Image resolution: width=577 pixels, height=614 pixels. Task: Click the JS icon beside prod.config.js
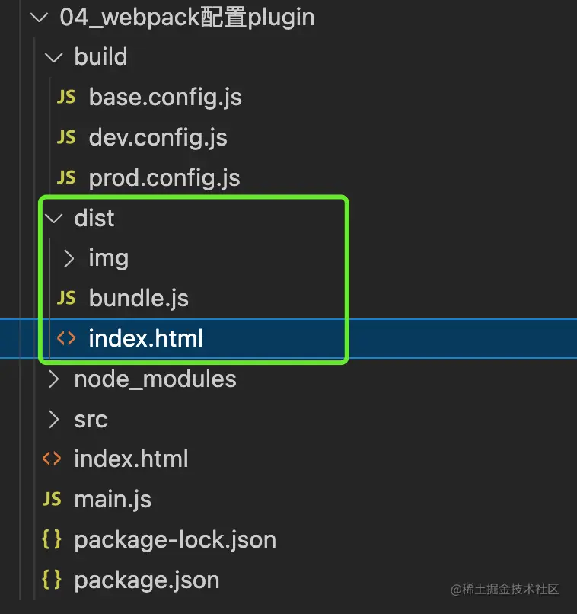point(66,177)
